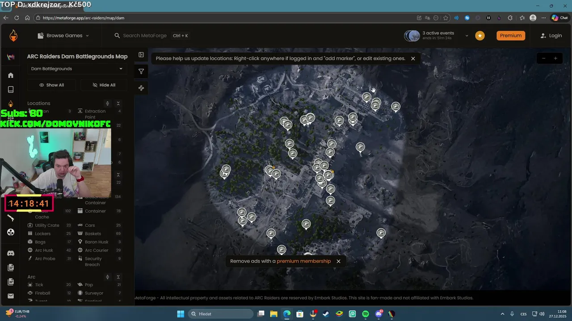Dismiss the update locations notice
The image size is (572, 321).
[413, 58]
